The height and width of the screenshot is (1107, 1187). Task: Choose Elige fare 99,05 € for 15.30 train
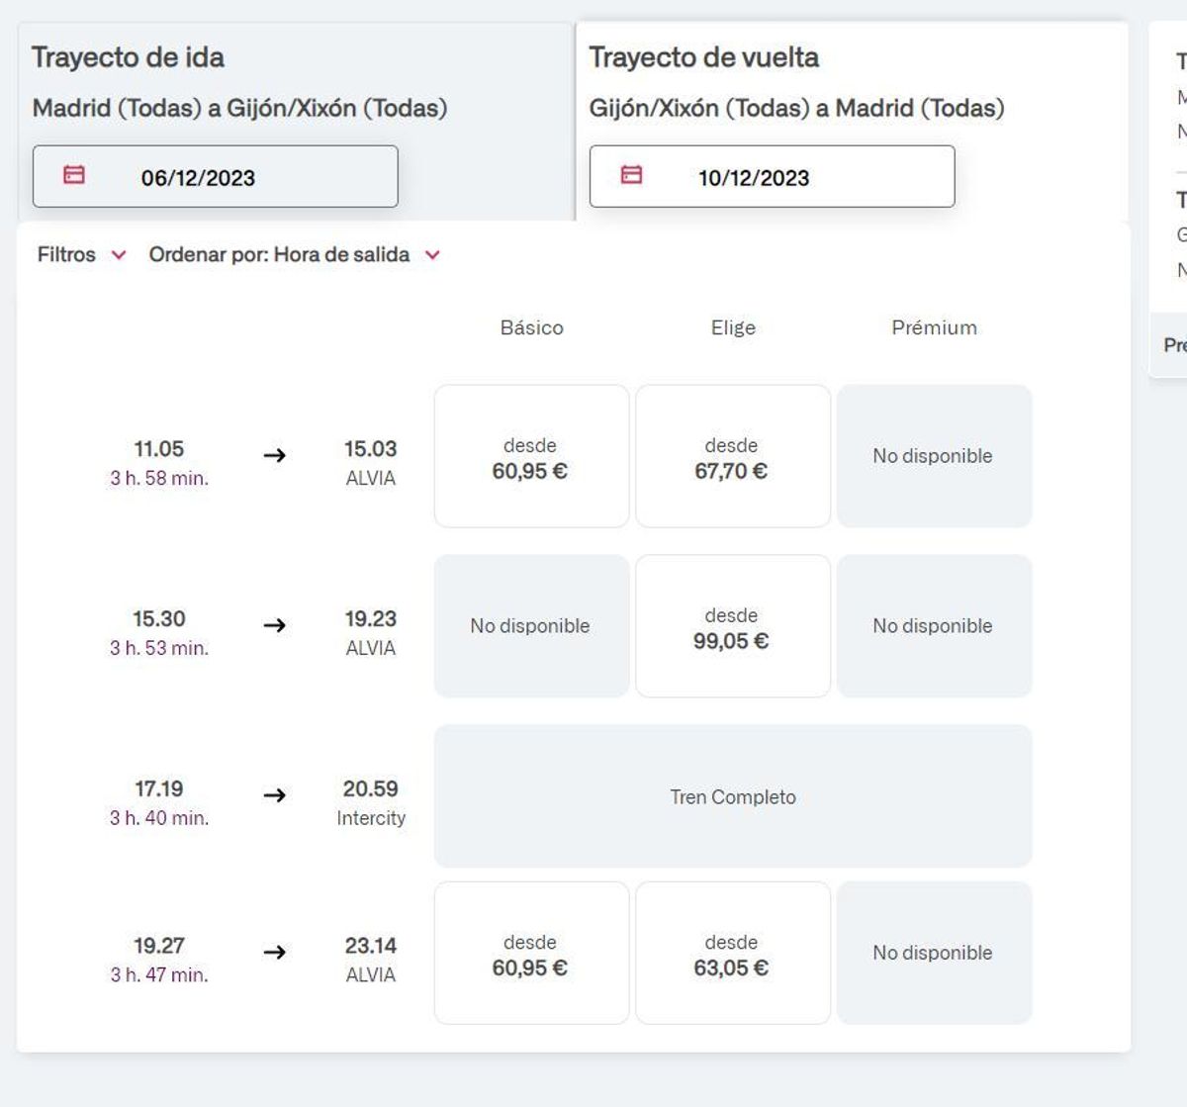(x=732, y=626)
